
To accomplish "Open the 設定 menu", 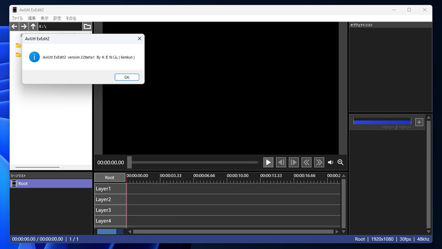I will point(57,18).
